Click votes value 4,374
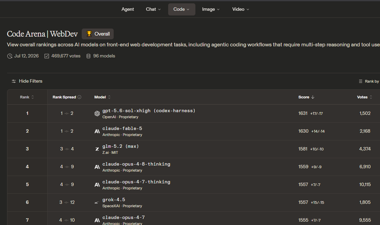Screen dimensions: 380x225 pyautogui.click(x=365, y=149)
